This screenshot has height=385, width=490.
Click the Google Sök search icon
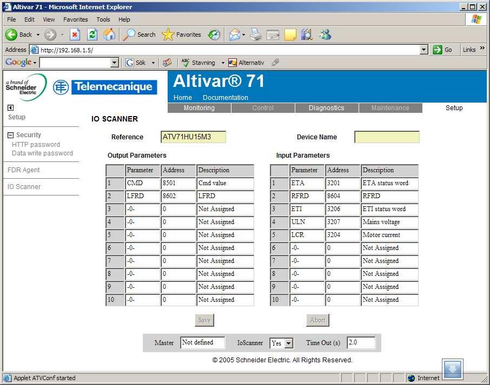[x=129, y=63]
